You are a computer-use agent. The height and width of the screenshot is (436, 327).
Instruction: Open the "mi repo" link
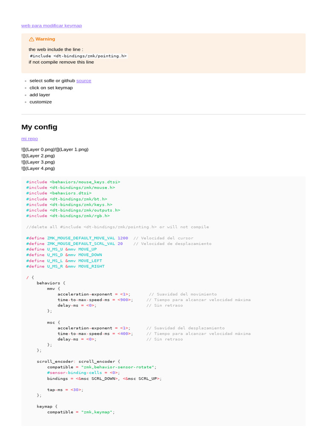click(29, 138)
